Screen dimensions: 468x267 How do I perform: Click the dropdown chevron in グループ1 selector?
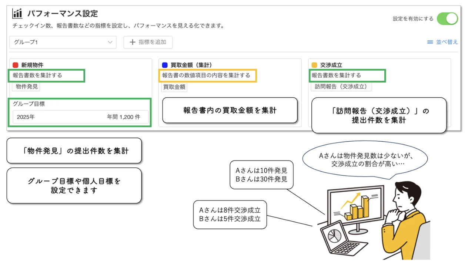110,42
